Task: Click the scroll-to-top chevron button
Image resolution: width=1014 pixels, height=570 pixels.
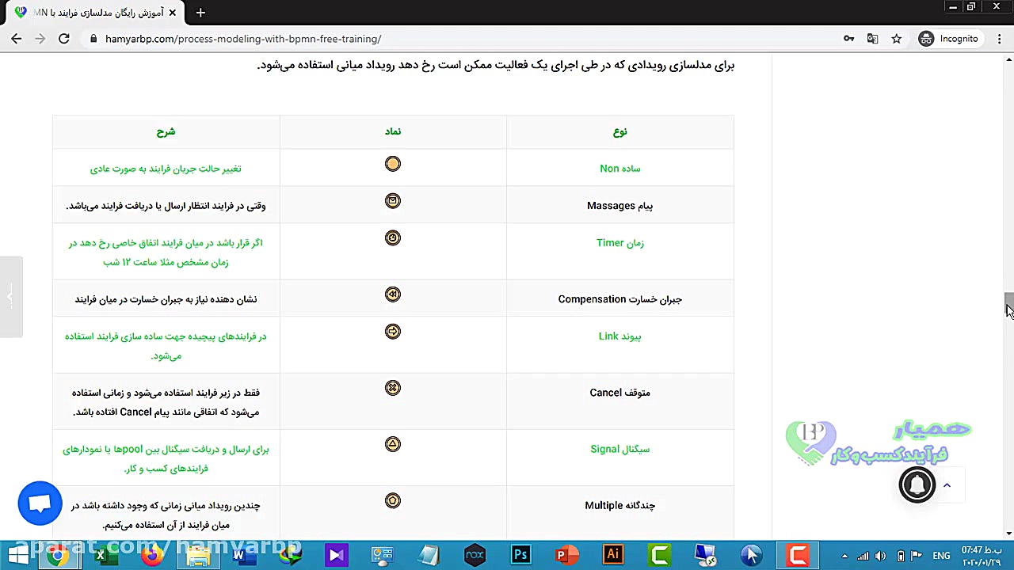Action: (x=947, y=485)
